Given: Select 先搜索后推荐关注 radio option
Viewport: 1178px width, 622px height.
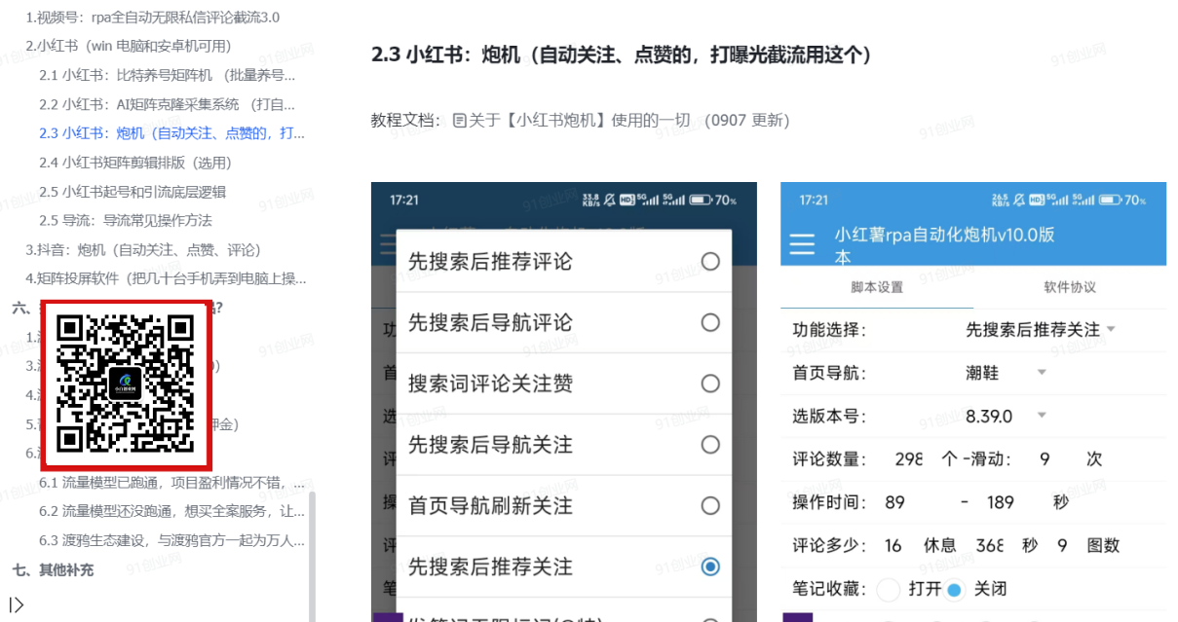Looking at the screenshot, I should (x=710, y=567).
